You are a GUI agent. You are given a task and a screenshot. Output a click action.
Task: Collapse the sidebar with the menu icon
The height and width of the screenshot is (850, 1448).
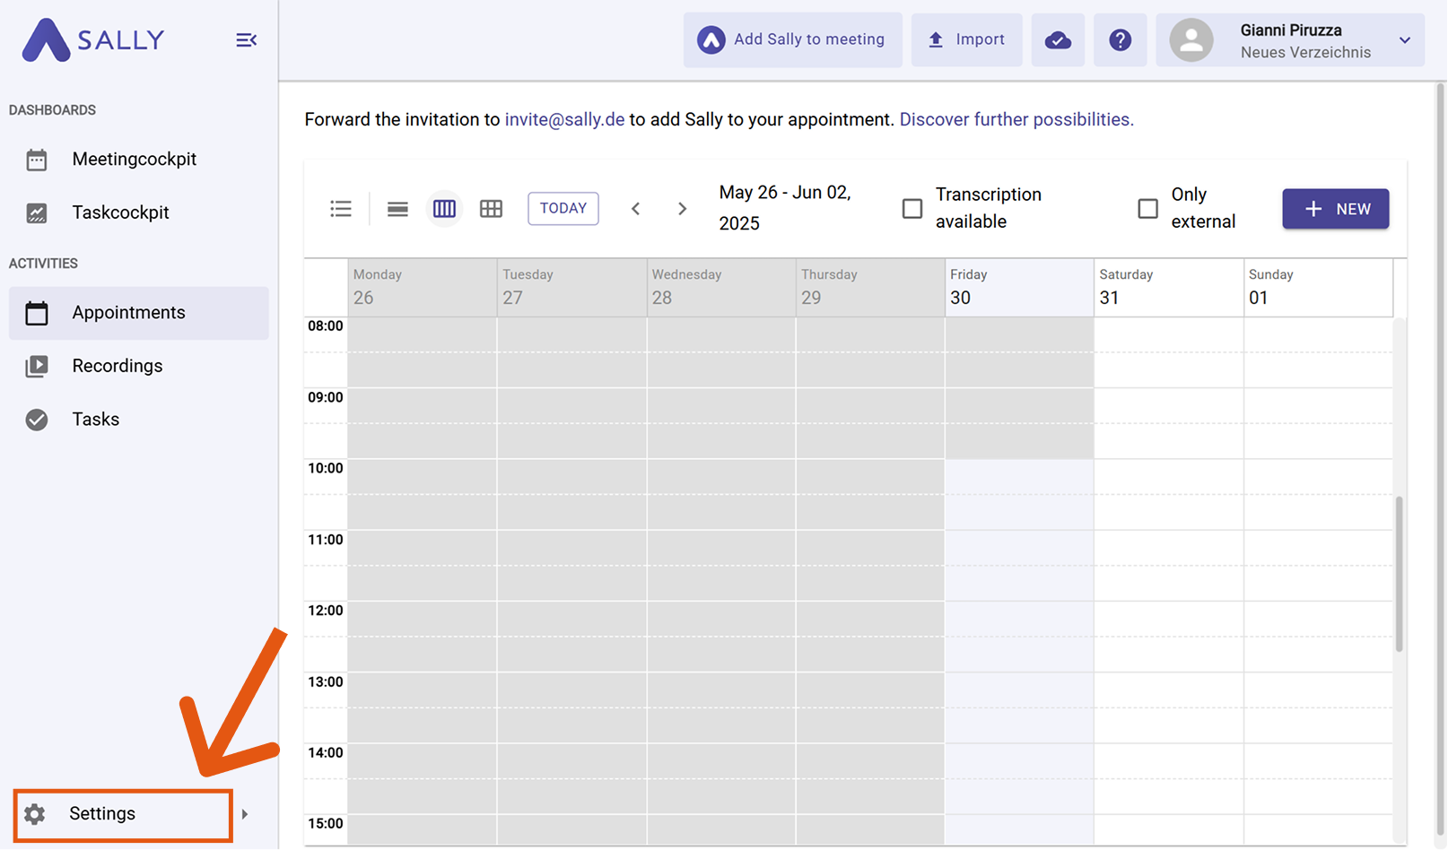pyautogui.click(x=246, y=40)
